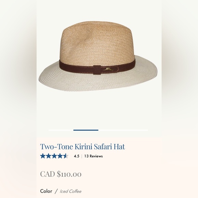Click the third blue rating star

click(x=54, y=156)
